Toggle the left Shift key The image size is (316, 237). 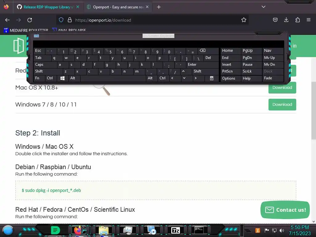point(48,71)
